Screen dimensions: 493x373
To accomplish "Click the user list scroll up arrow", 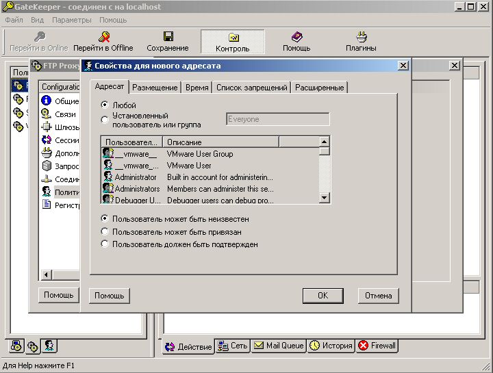I will 324,142.
